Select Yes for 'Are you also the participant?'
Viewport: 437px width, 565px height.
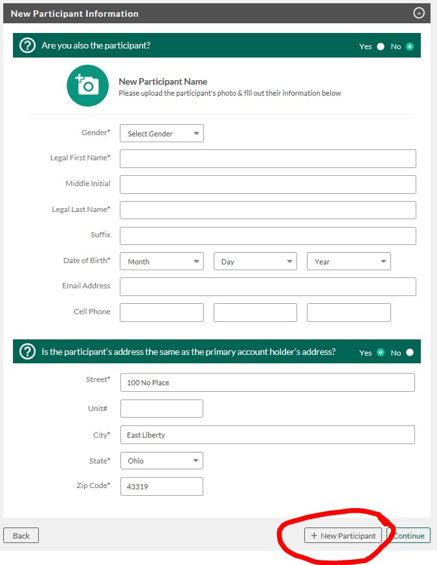[381, 47]
